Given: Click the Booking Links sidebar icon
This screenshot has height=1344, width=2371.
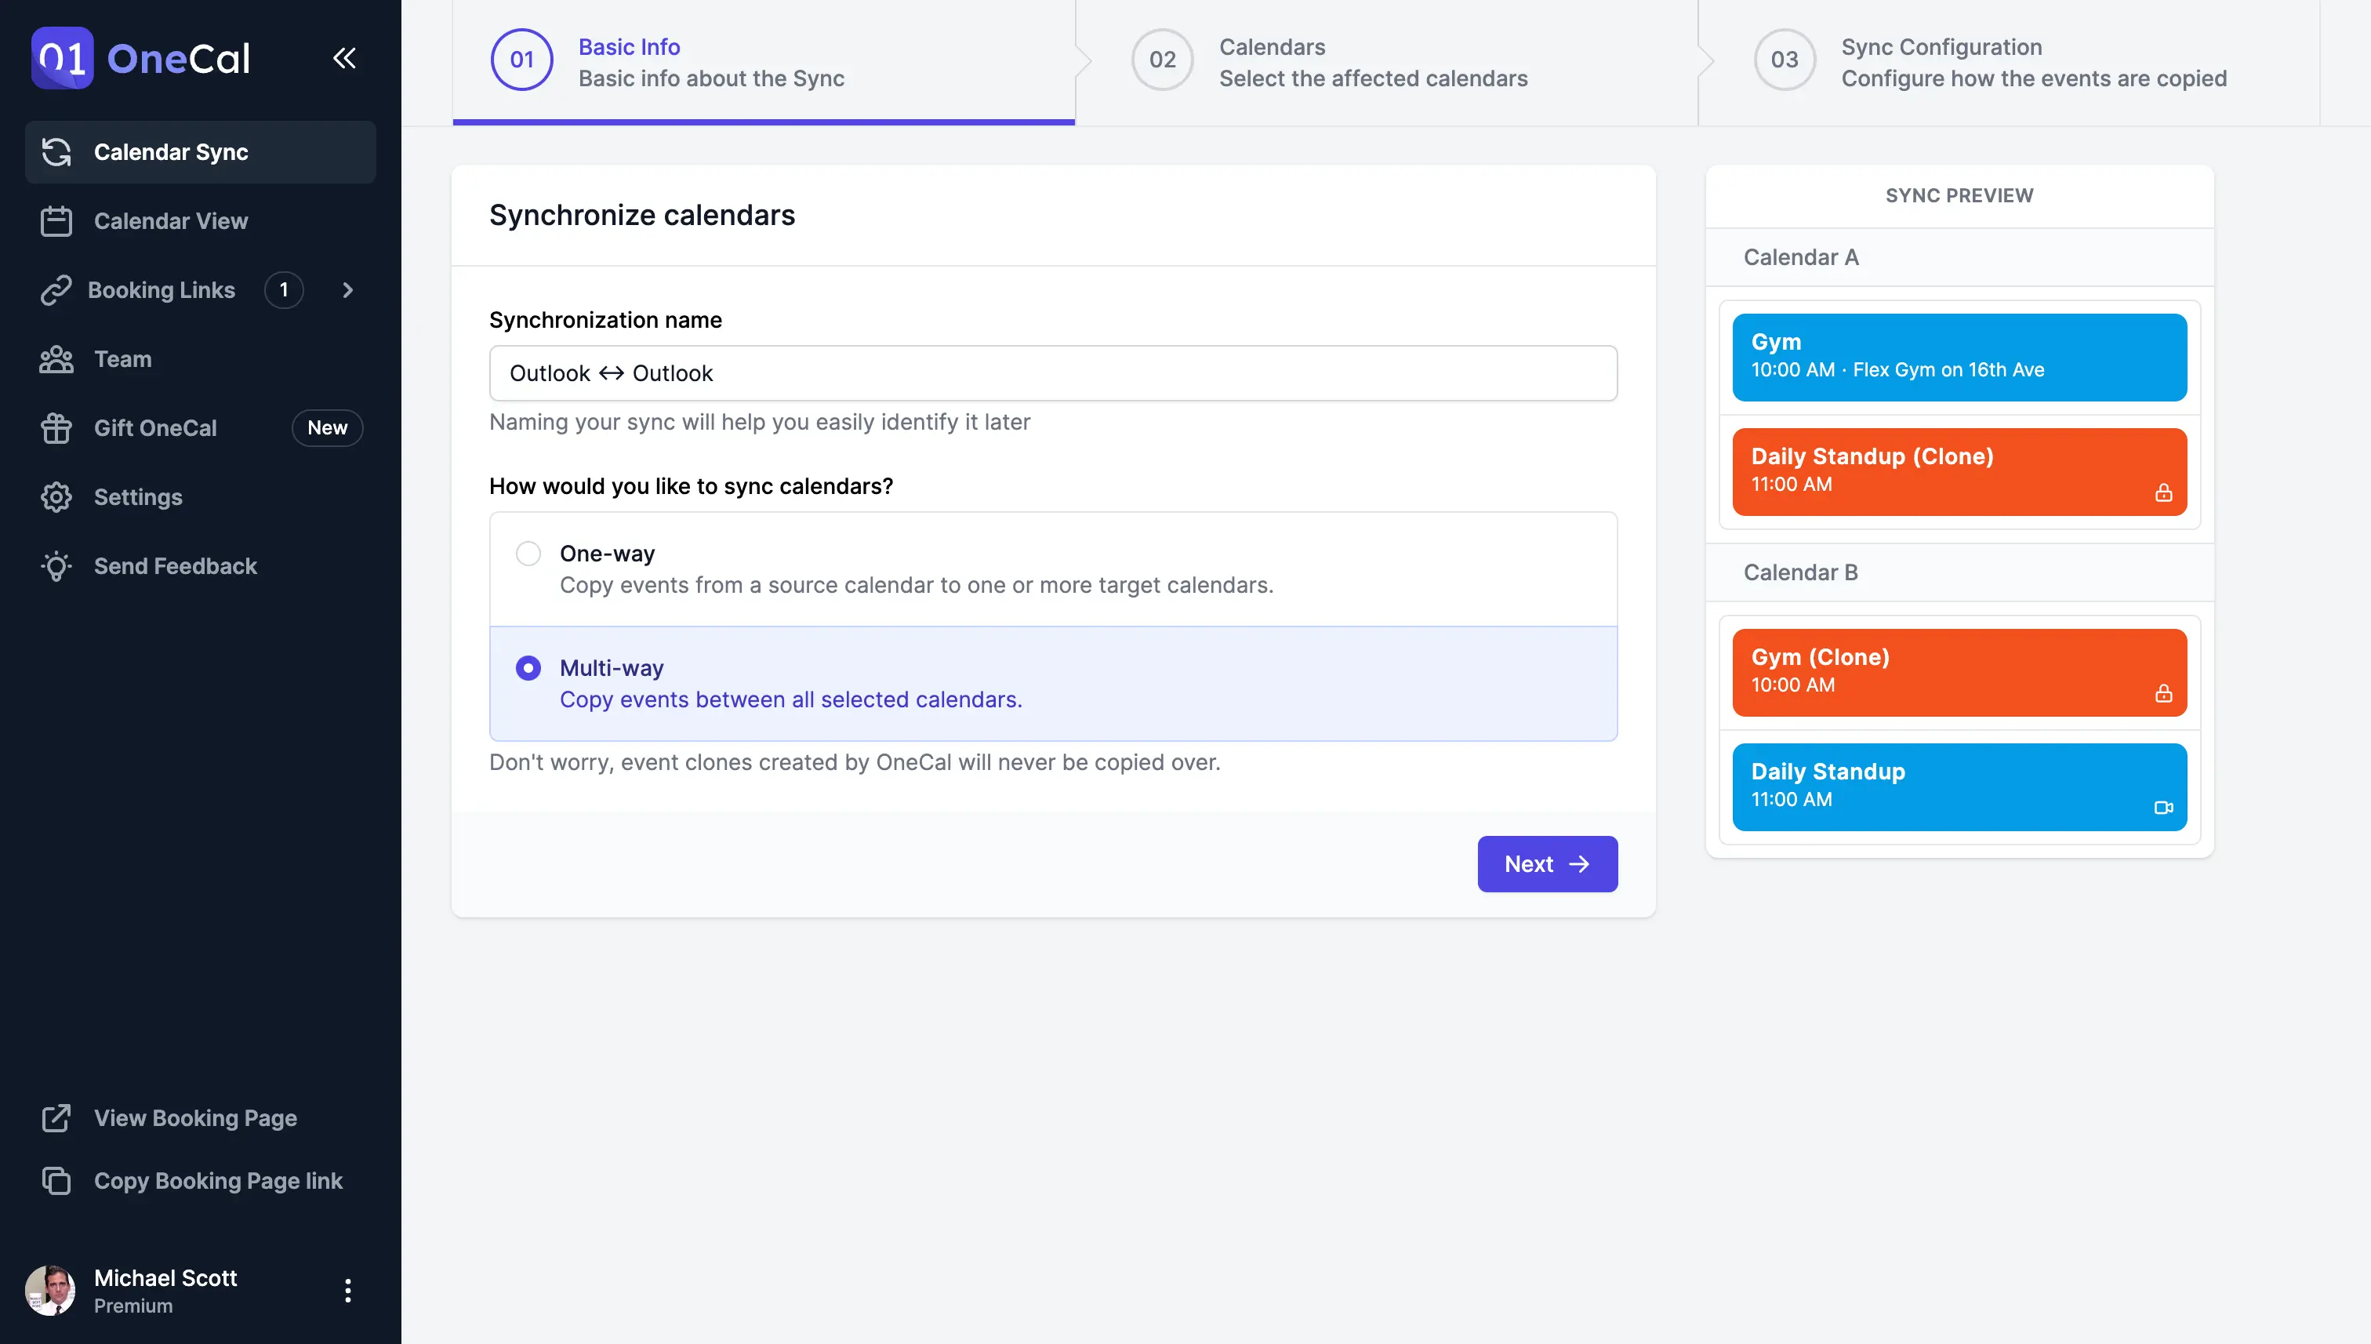Looking at the screenshot, I should 56,289.
